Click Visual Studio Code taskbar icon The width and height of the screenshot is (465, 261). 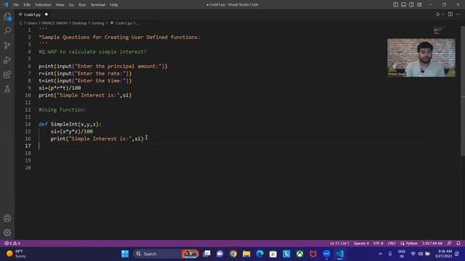[340, 254]
